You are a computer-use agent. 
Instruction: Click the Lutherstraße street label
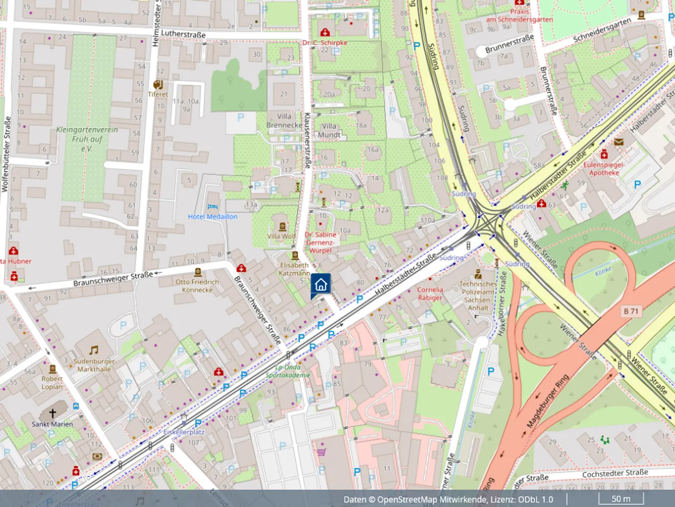coord(183,34)
